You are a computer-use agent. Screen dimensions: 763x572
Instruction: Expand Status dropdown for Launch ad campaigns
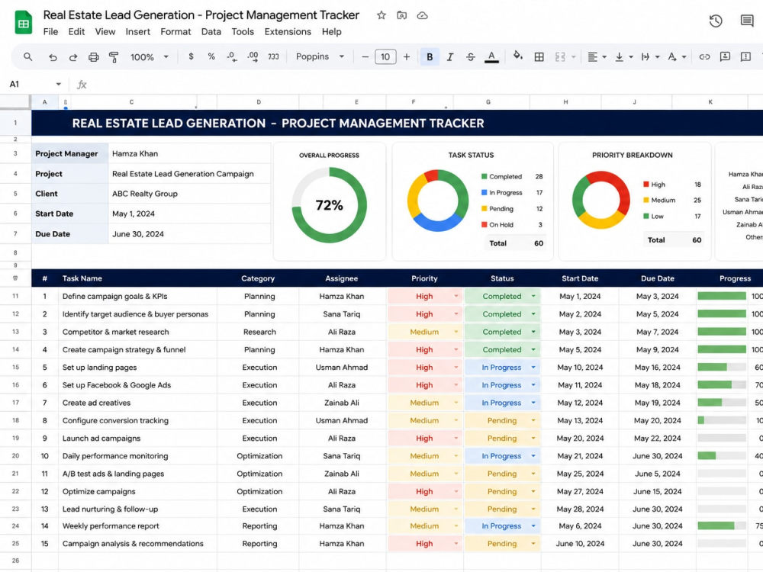533,439
